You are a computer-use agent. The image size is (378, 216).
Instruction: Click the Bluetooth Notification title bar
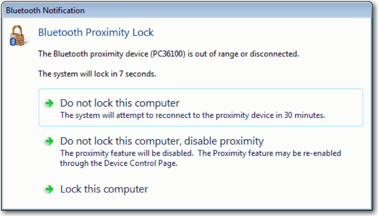coord(187,11)
